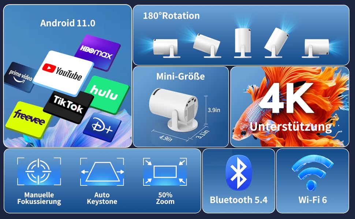Switch to the Mini-Größe tab

181,77
